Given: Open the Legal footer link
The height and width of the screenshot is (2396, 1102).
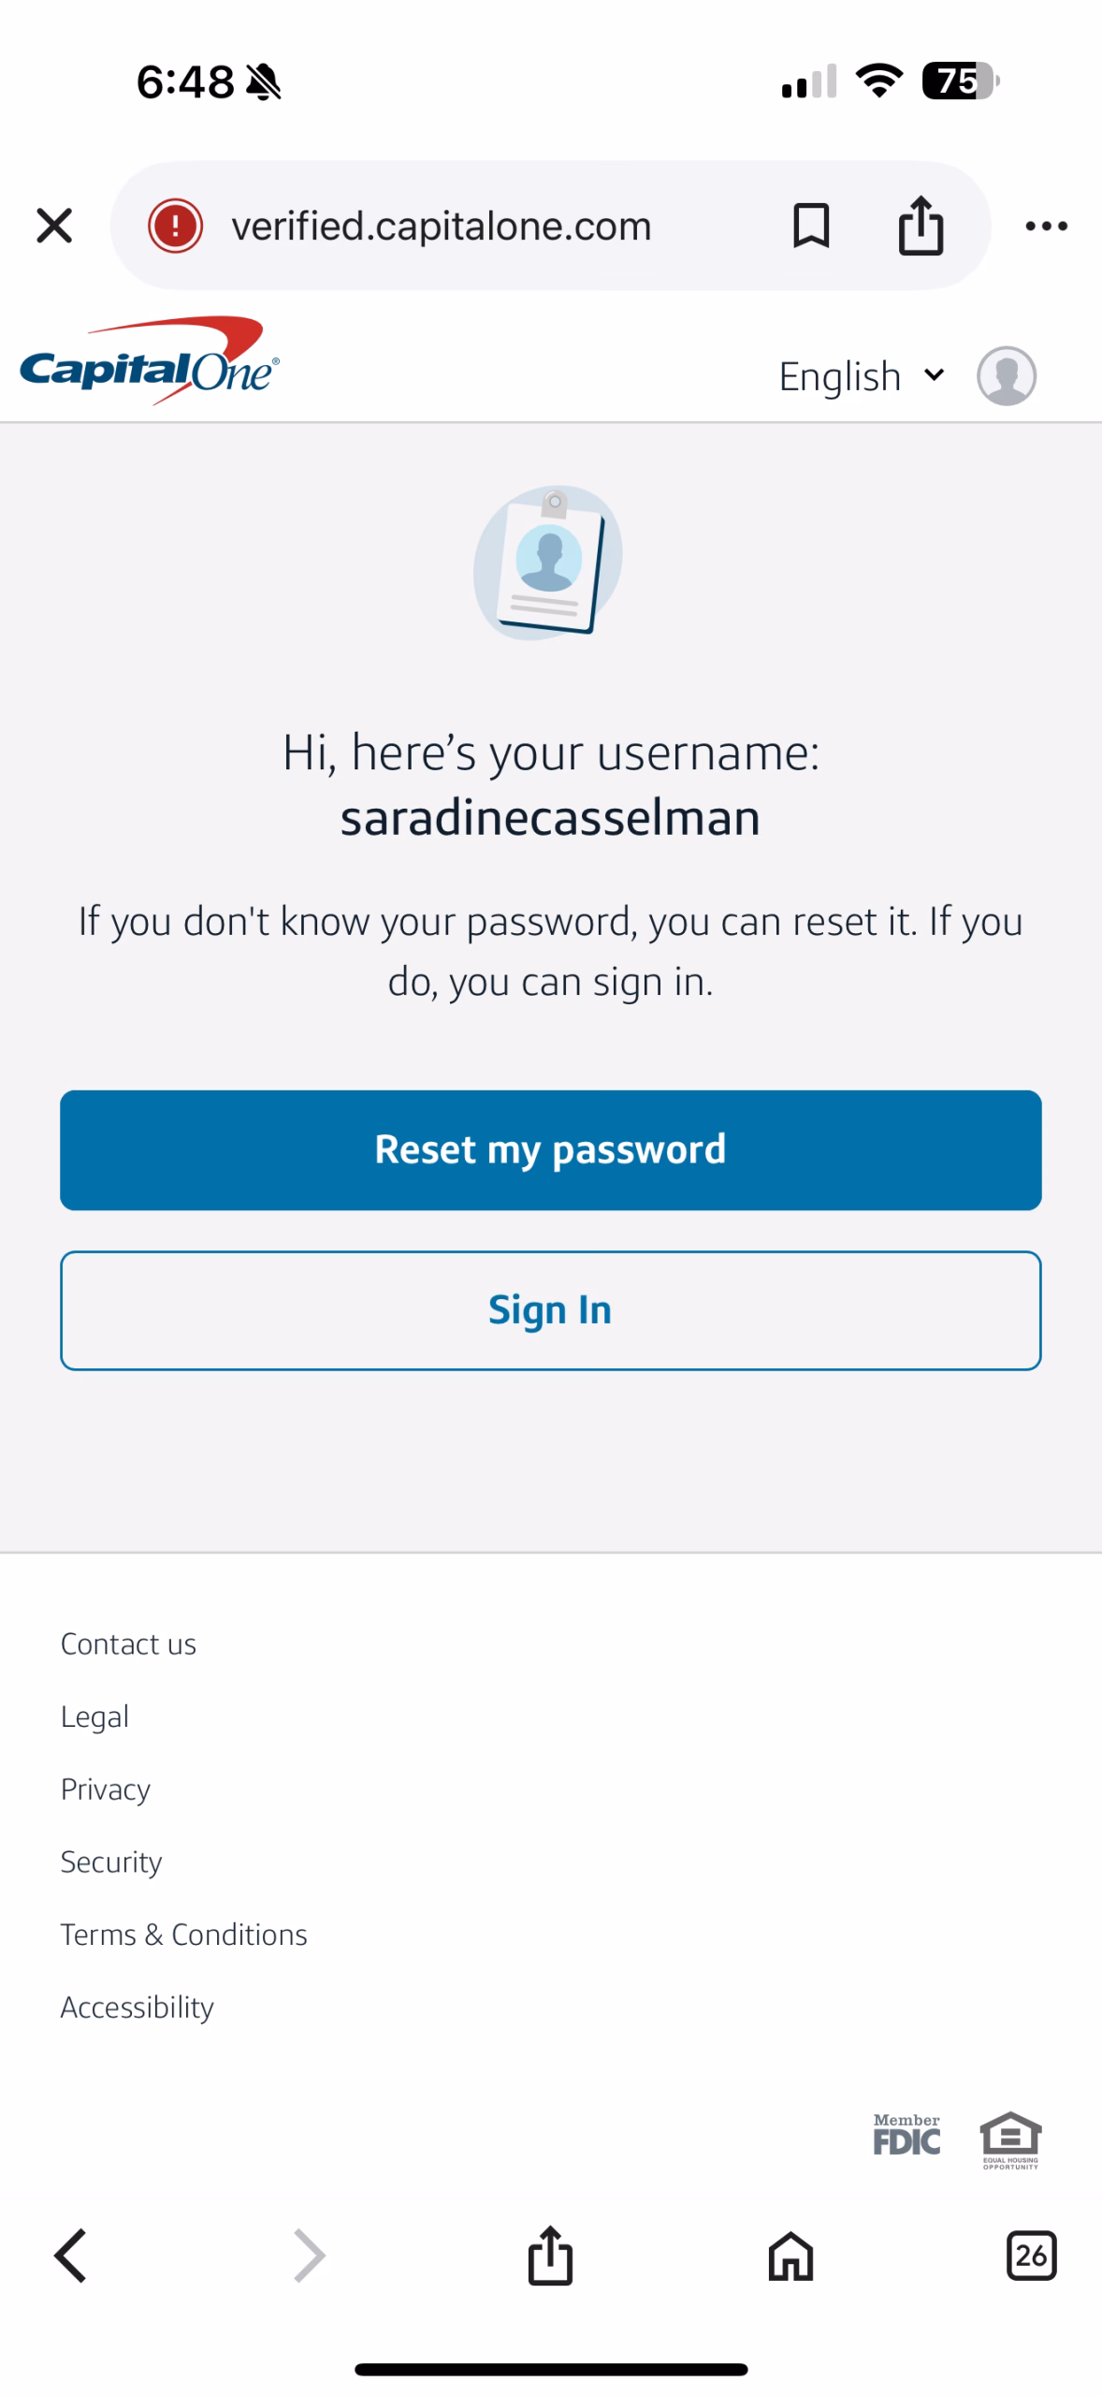Looking at the screenshot, I should coord(94,1717).
